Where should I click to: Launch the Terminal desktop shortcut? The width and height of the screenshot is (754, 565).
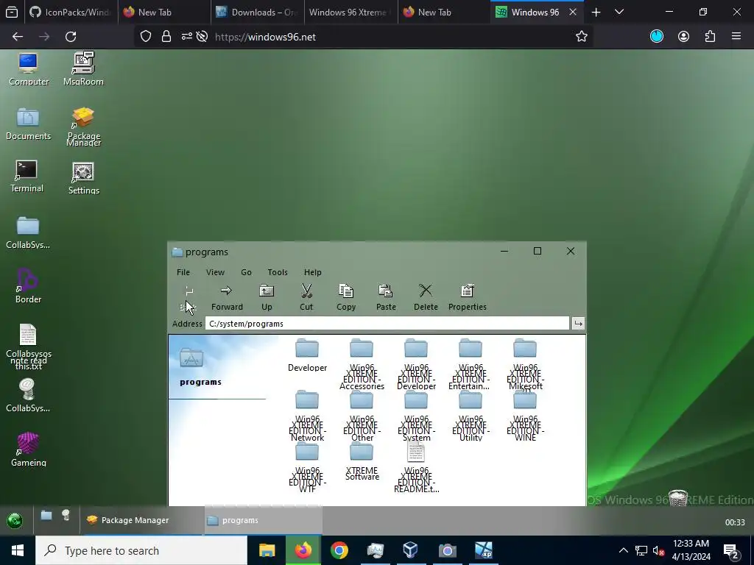point(27,177)
